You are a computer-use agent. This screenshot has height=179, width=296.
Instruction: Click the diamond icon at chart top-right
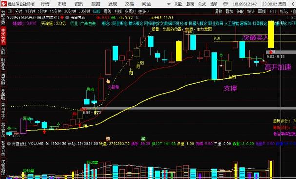pos(288,18)
